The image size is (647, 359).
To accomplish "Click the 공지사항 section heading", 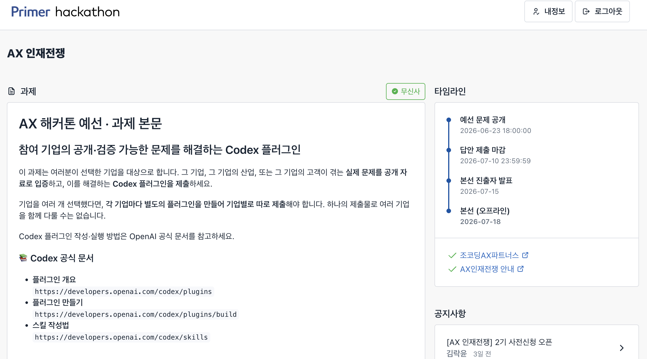I will pyautogui.click(x=450, y=314).
